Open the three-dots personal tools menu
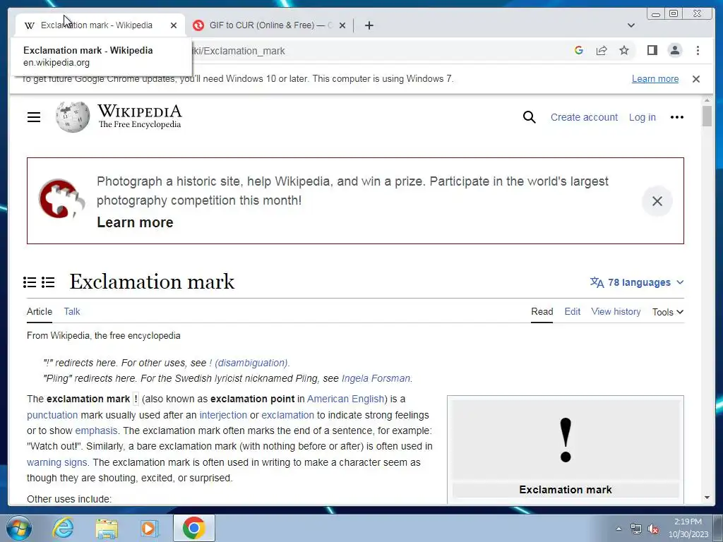Image resolution: width=723 pixels, height=542 pixels. (x=677, y=117)
